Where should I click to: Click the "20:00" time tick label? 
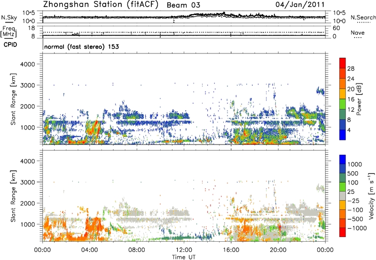point(278,250)
